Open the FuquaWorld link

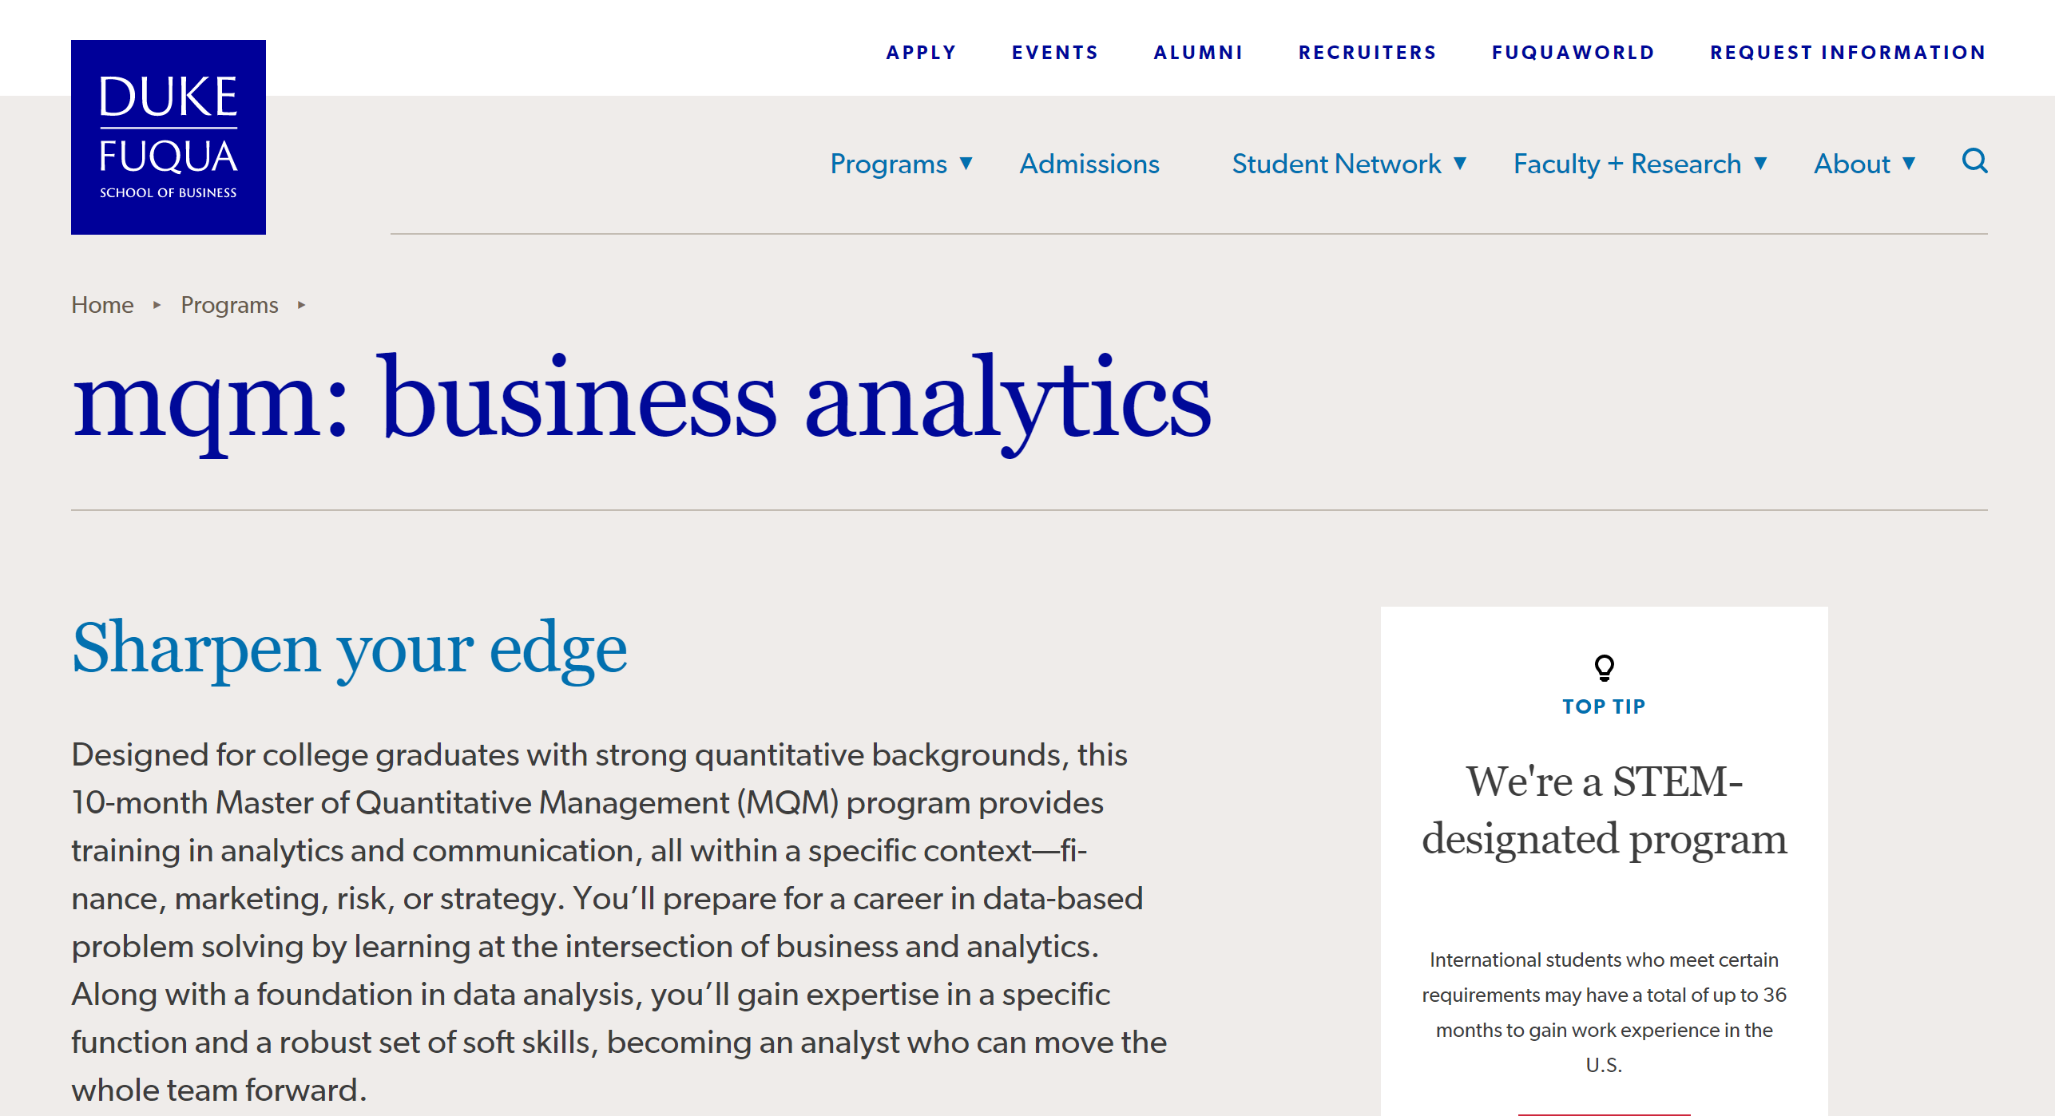click(x=1573, y=53)
